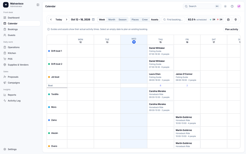Click the Jet boat orange color dot
The width and height of the screenshot is (246, 154).
[49, 77]
